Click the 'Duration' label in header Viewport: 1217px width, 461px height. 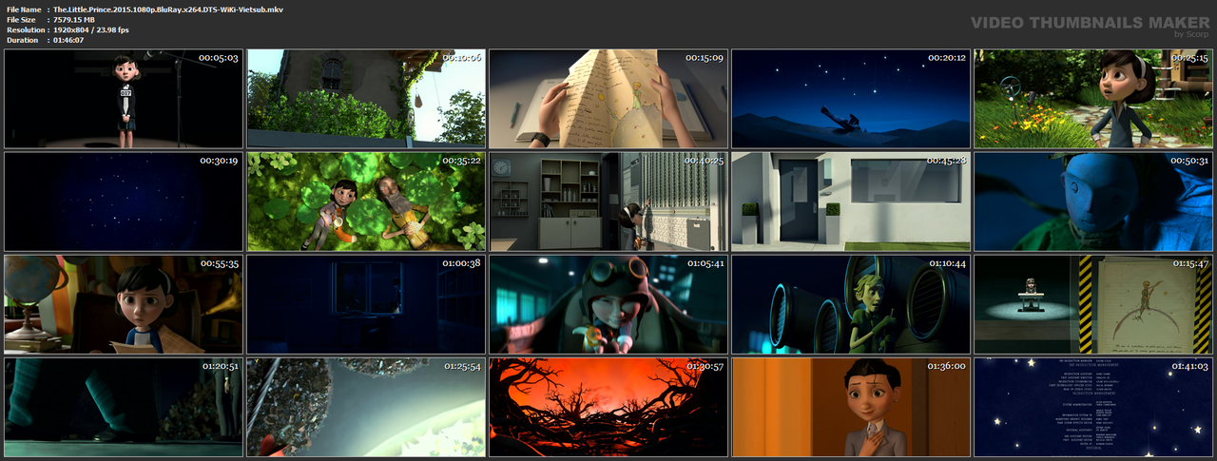(22, 40)
